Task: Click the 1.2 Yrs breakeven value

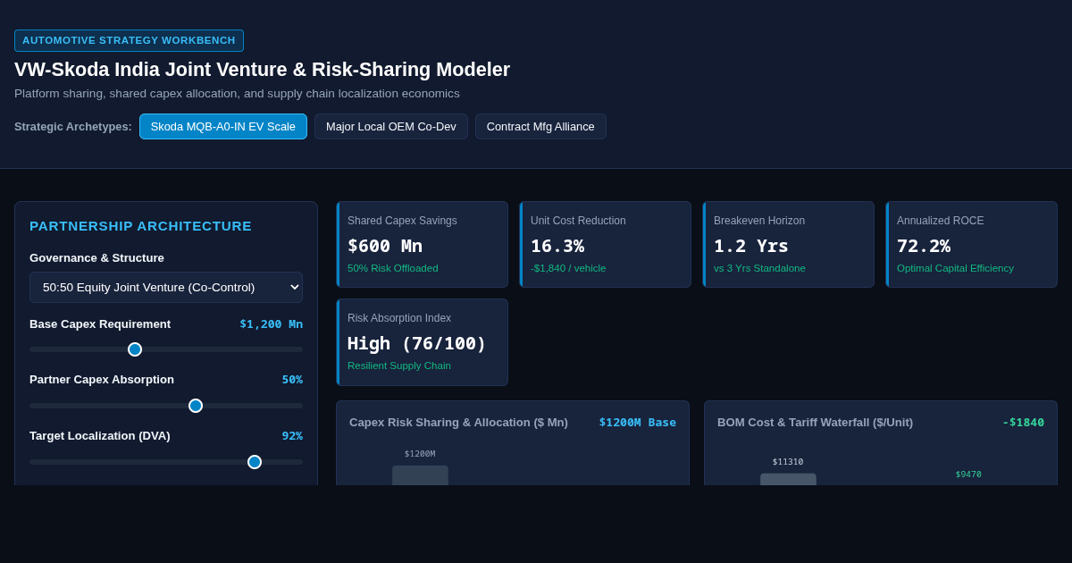Action: coord(751,246)
